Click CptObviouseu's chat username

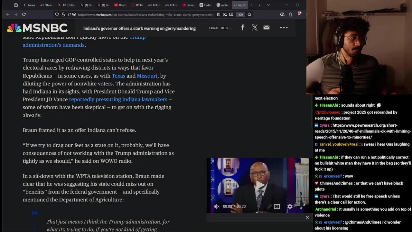328,112
